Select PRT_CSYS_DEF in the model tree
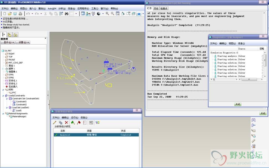The image size is (269, 168). [x=16, y=63]
